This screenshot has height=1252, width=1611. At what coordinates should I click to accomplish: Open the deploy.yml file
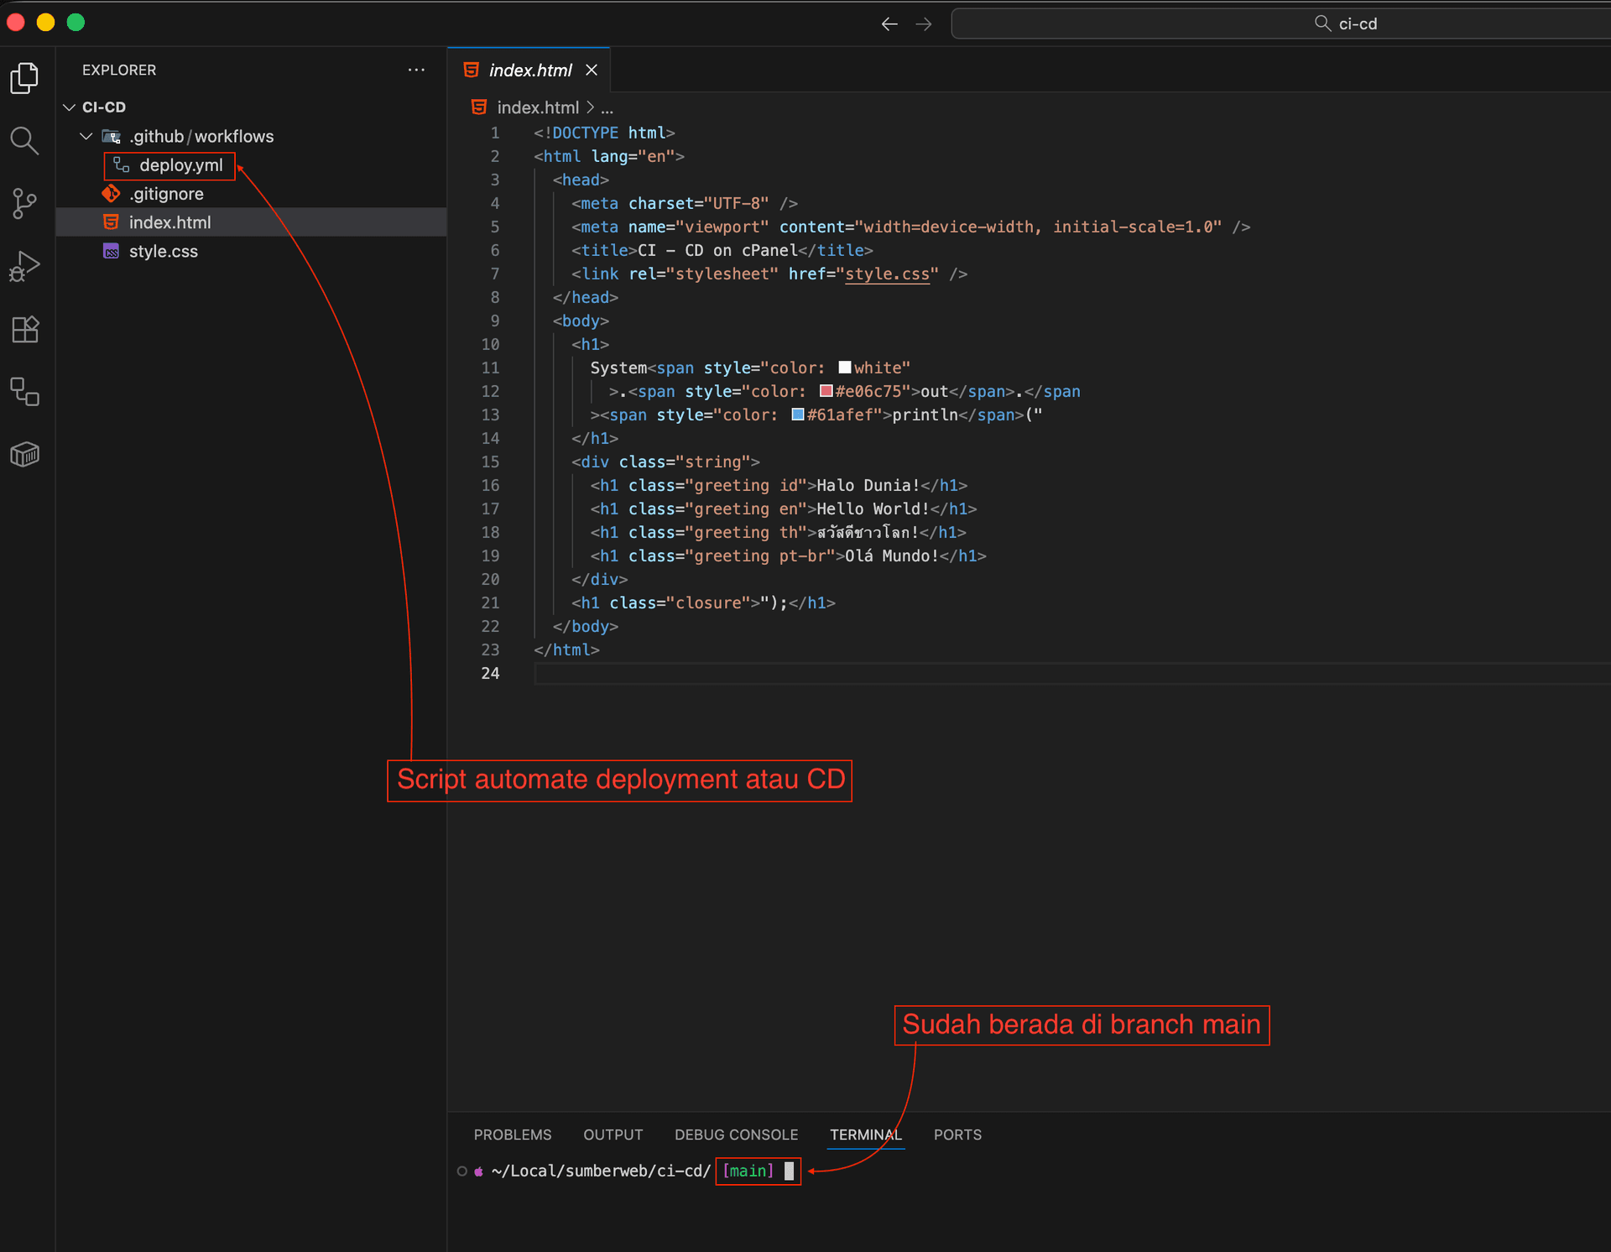click(x=180, y=165)
